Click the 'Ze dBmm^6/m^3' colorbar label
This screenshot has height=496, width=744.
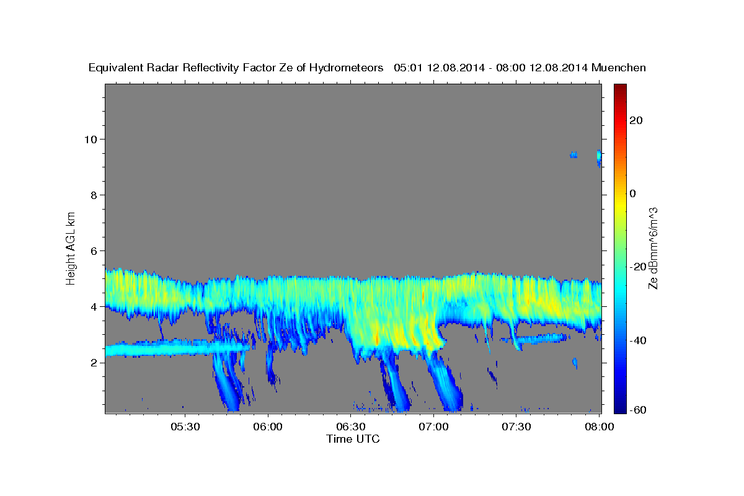point(653,248)
